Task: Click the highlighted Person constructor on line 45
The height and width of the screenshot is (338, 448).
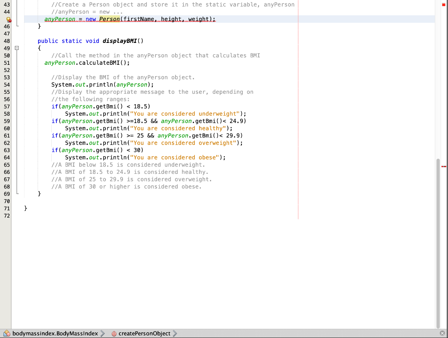Action: tap(109, 19)
